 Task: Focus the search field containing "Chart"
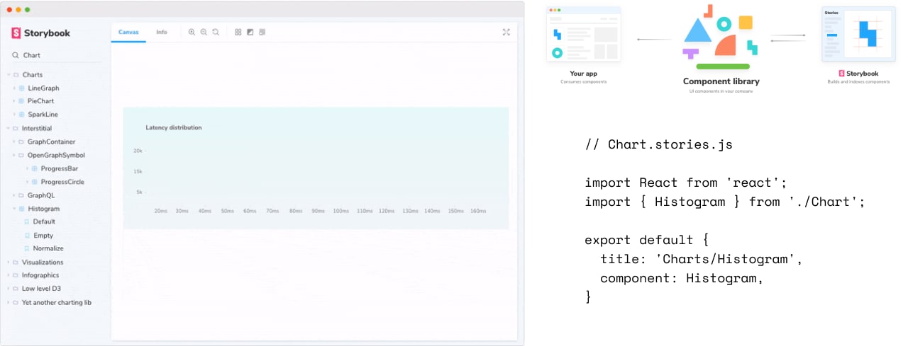(x=57, y=55)
